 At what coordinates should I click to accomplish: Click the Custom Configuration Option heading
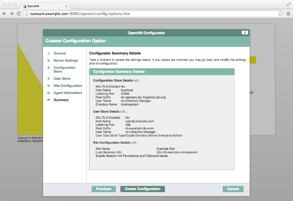[76, 41]
